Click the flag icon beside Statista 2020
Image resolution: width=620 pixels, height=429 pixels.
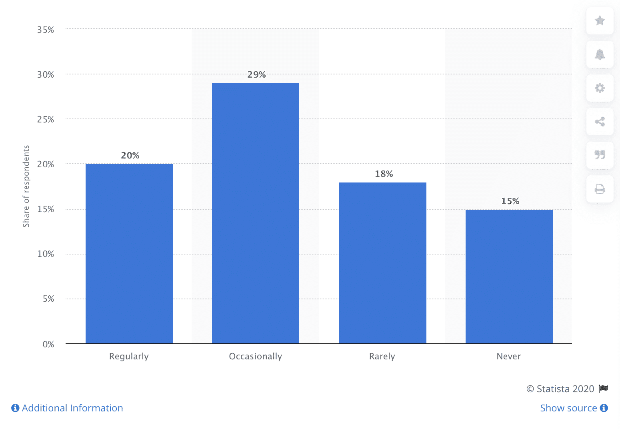604,389
